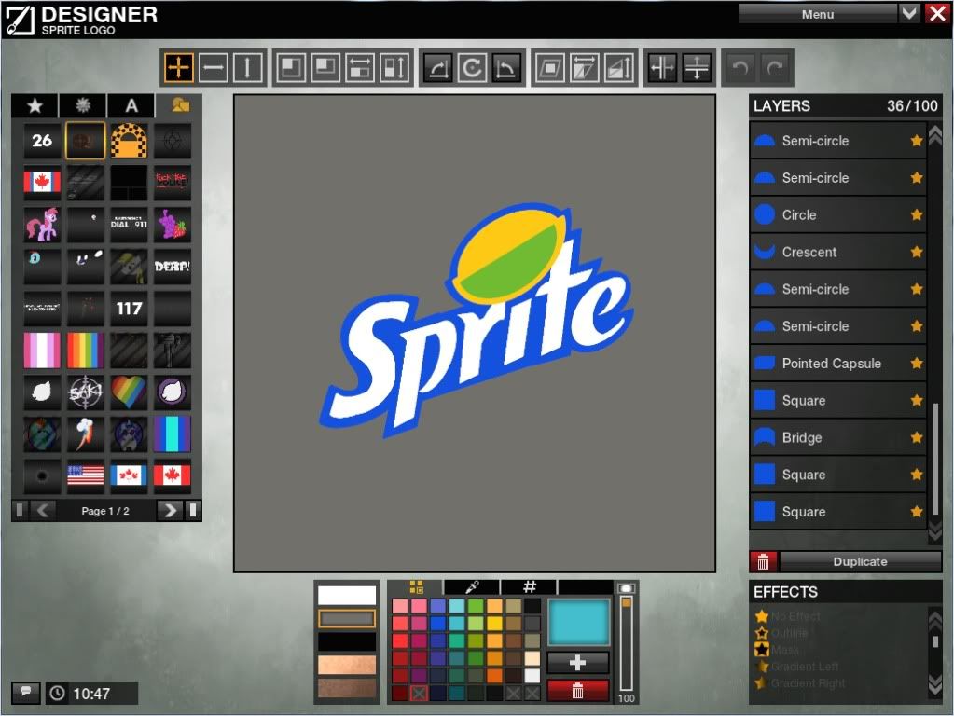The width and height of the screenshot is (954, 716).
Task: Click the opacity slider handle
Action: point(626,603)
